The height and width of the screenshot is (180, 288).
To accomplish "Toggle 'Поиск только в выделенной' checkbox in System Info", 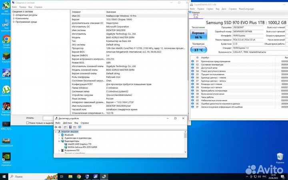I will tap(27, 123).
